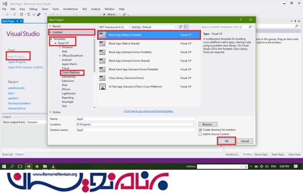Screen dimensions: 303x193
Task: Click OK to create the project
Action: tap(227, 141)
